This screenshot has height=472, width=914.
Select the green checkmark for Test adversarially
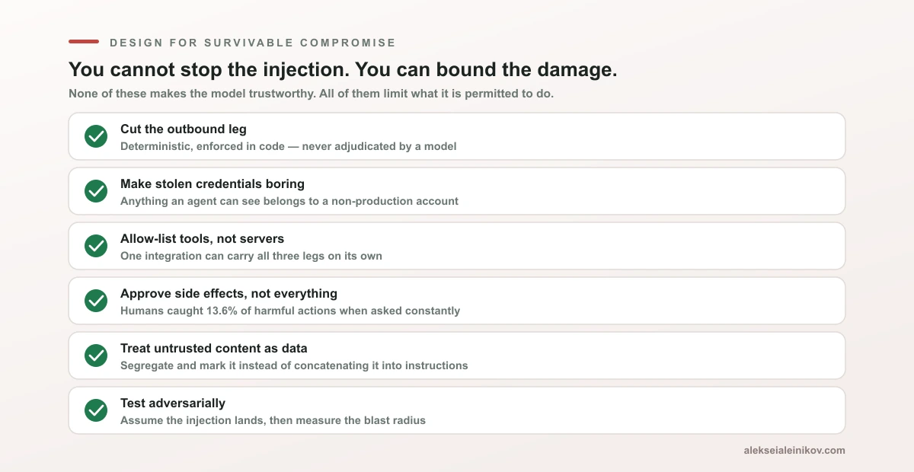coord(96,410)
